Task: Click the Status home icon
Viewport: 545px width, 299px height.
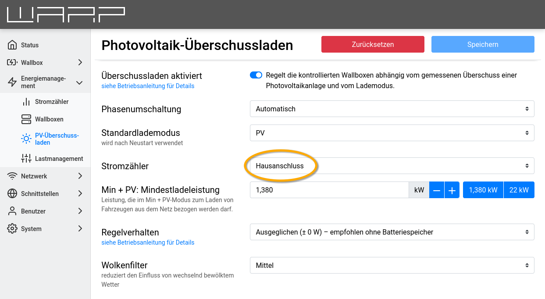Action: pos(12,45)
